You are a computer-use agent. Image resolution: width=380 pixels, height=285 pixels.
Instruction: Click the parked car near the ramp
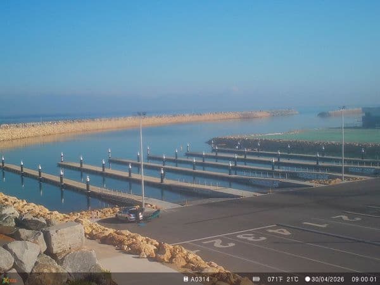click(130, 215)
